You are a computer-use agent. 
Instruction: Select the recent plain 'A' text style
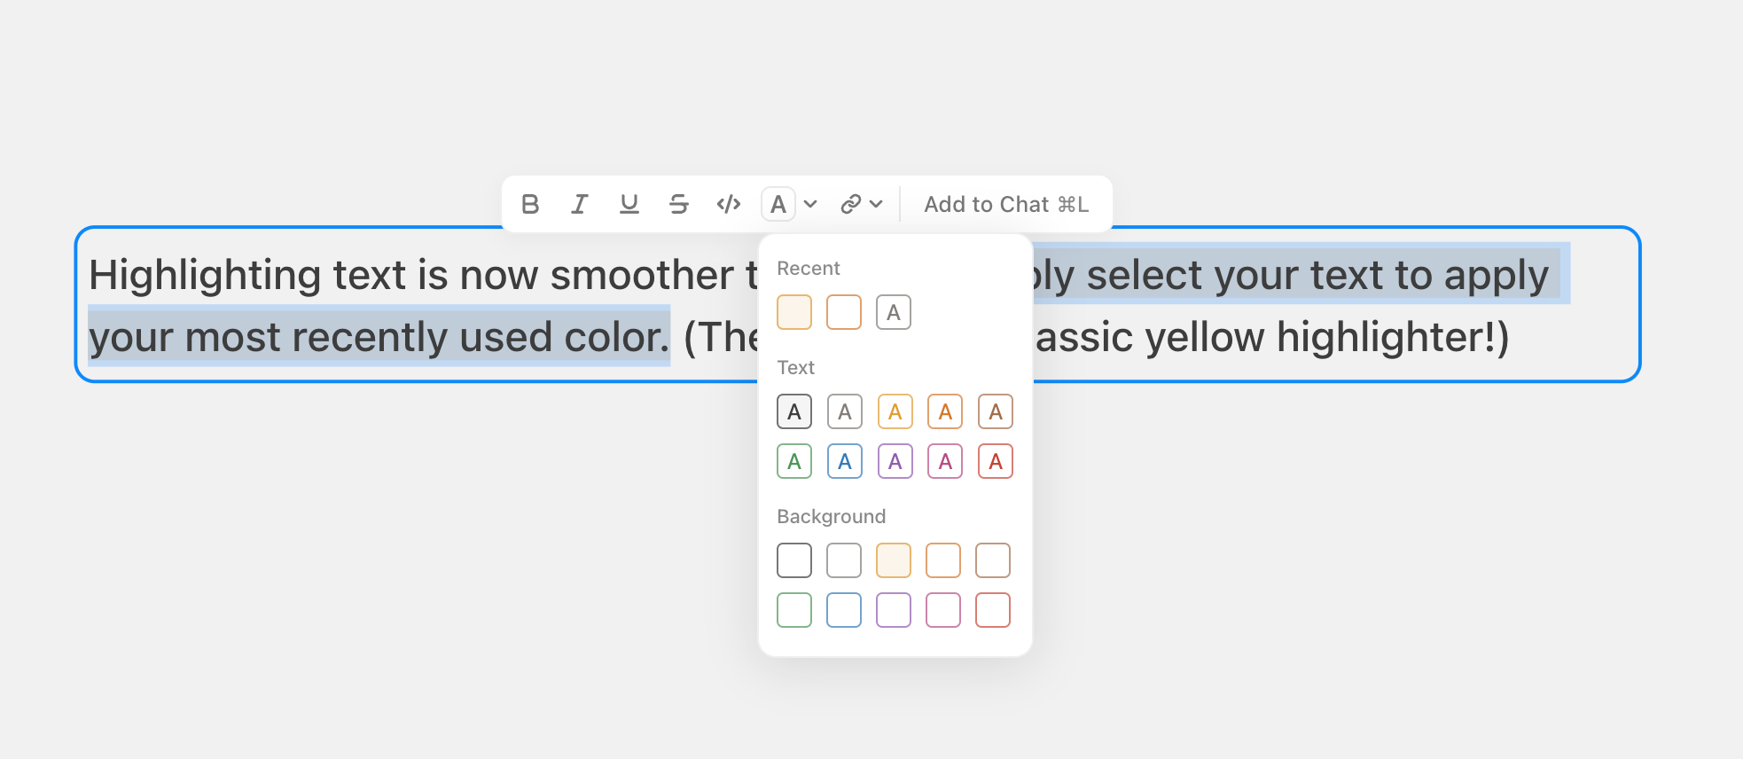coord(893,312)
